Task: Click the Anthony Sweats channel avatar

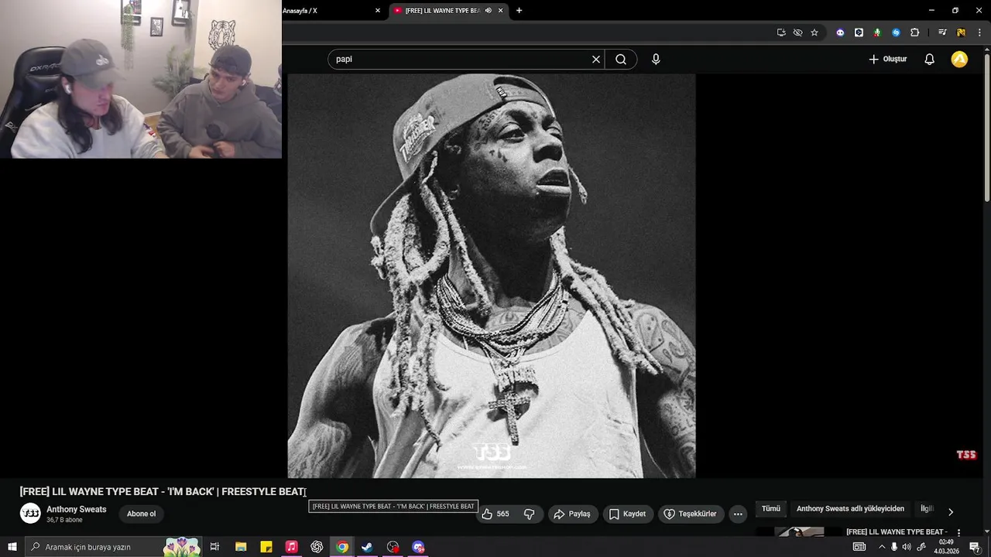Action: pos(30,514)
